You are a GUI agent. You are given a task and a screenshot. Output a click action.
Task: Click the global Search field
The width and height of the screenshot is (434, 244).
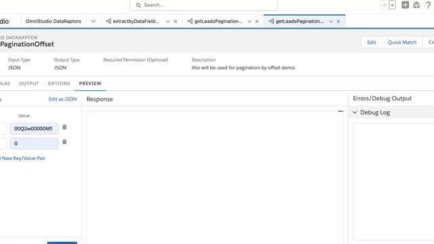[x=203, y=5]
